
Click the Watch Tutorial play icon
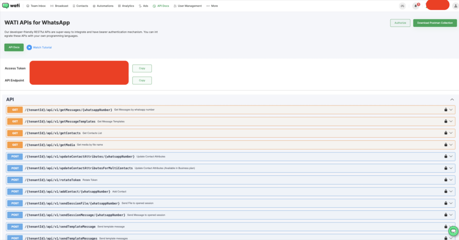[x=29, y=48]
